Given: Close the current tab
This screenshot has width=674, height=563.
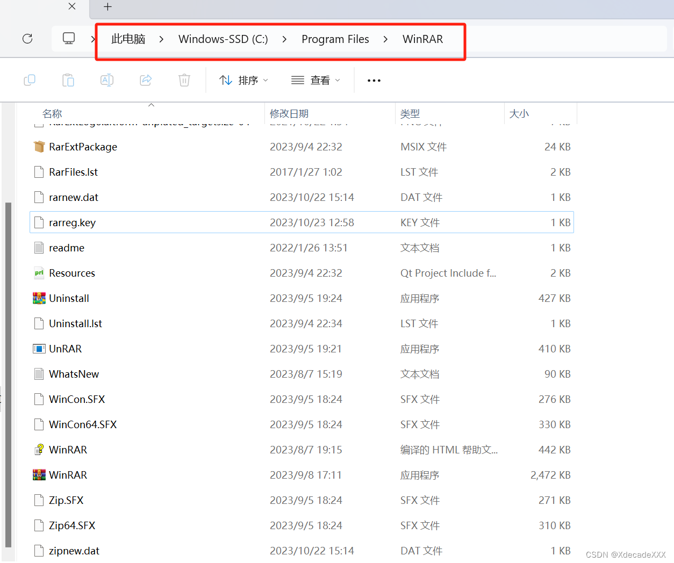Looking at the screenshot, I should click(x=72, y=6).
